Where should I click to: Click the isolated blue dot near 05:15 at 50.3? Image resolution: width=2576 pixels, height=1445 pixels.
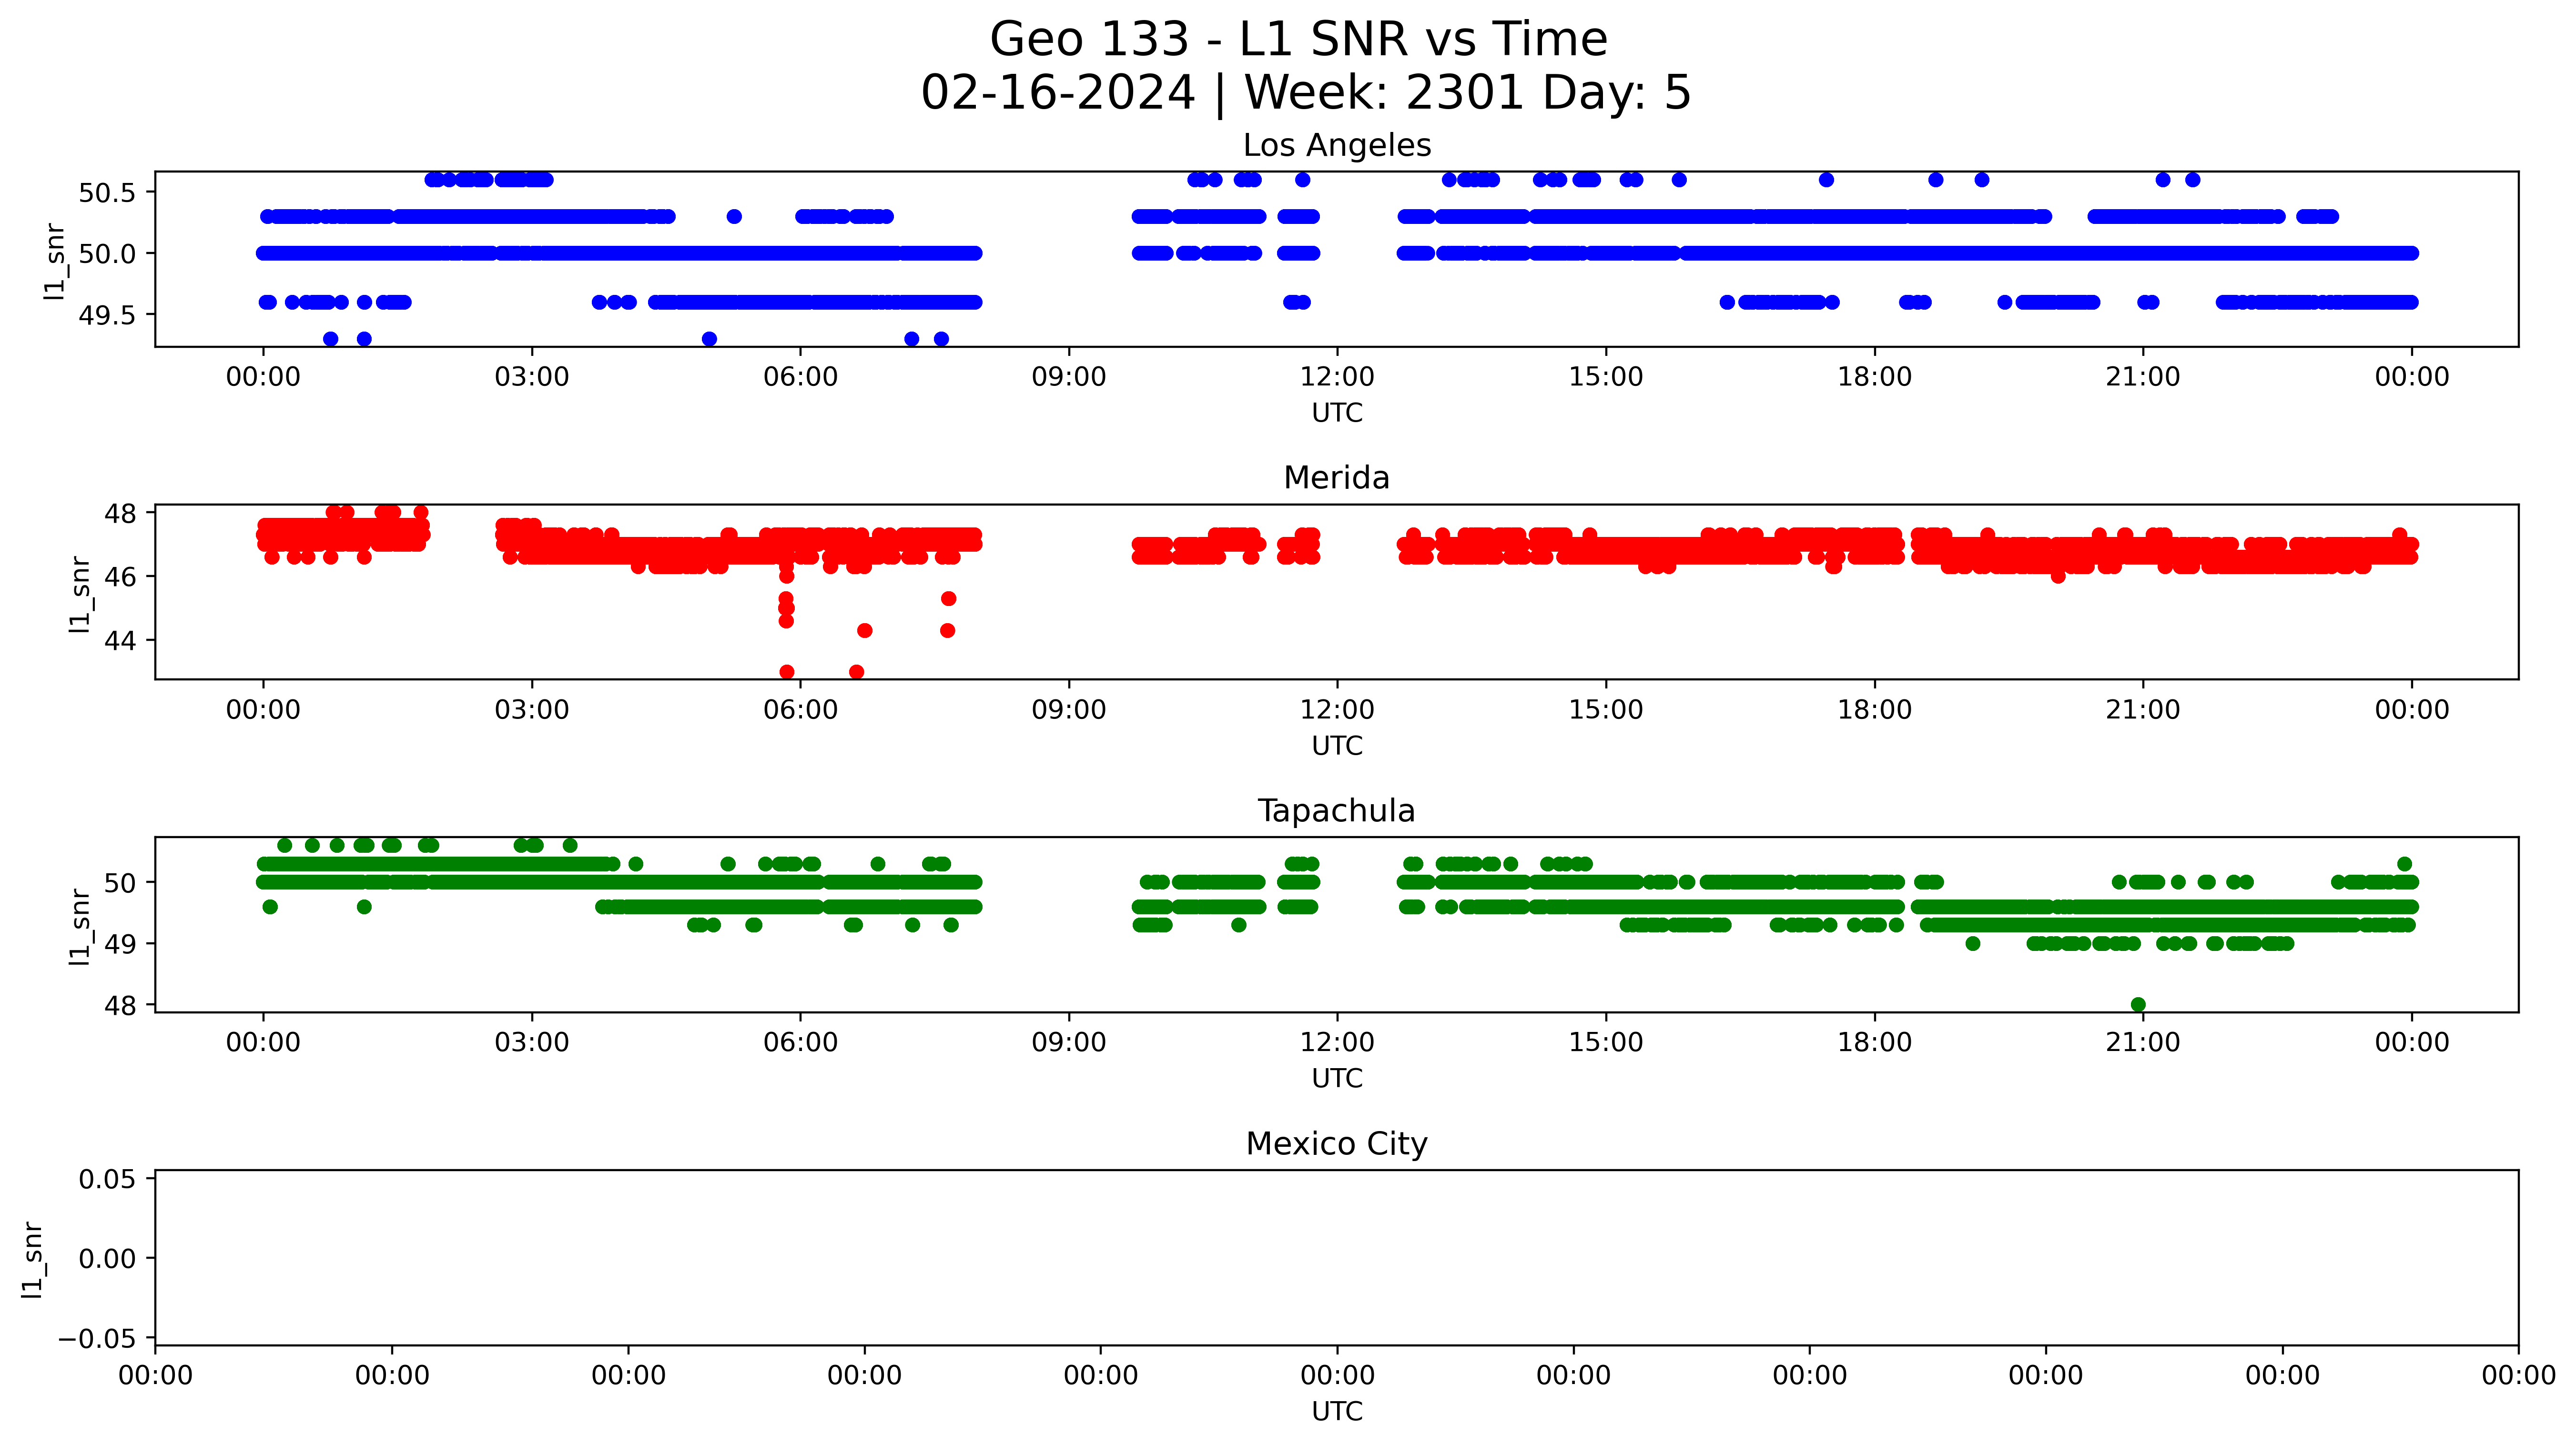point(734,217)
